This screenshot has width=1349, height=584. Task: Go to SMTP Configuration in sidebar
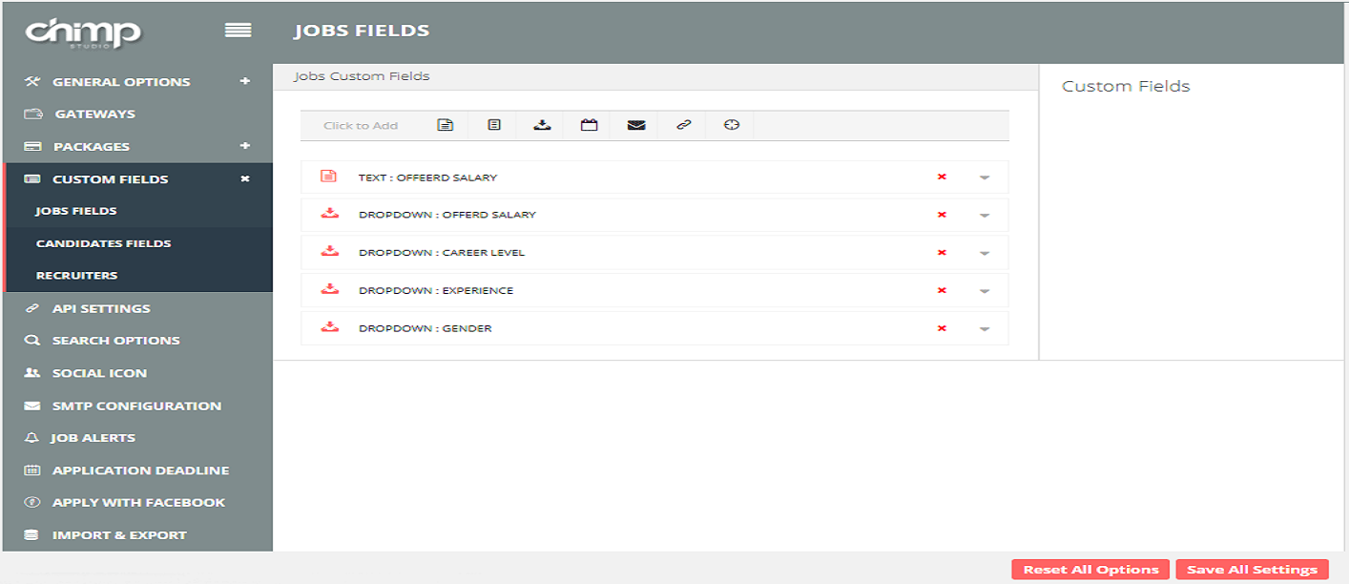[x=136, y=406]
